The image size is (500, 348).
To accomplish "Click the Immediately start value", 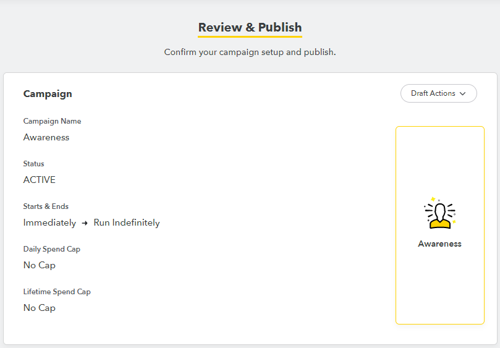I will 49,223.
